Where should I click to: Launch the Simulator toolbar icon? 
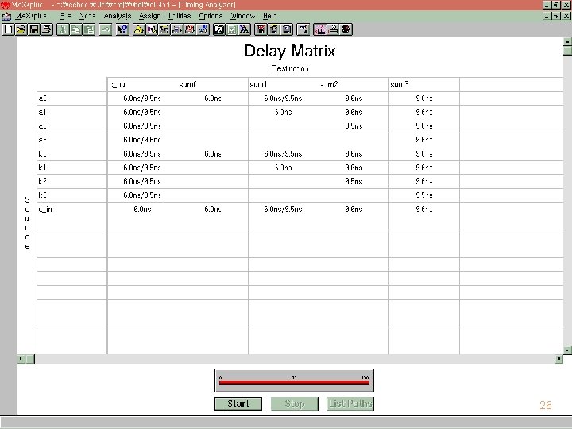[176, 29]
